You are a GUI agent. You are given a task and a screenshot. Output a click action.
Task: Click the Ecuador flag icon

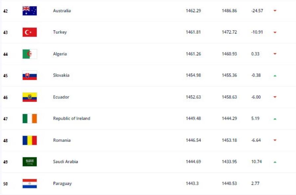pos(30,97)
